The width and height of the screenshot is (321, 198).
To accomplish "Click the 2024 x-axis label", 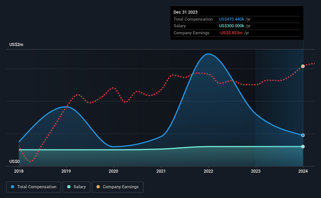I will (x=303, y=171).
